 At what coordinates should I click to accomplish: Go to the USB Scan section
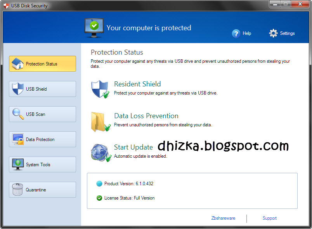point(42,114)
